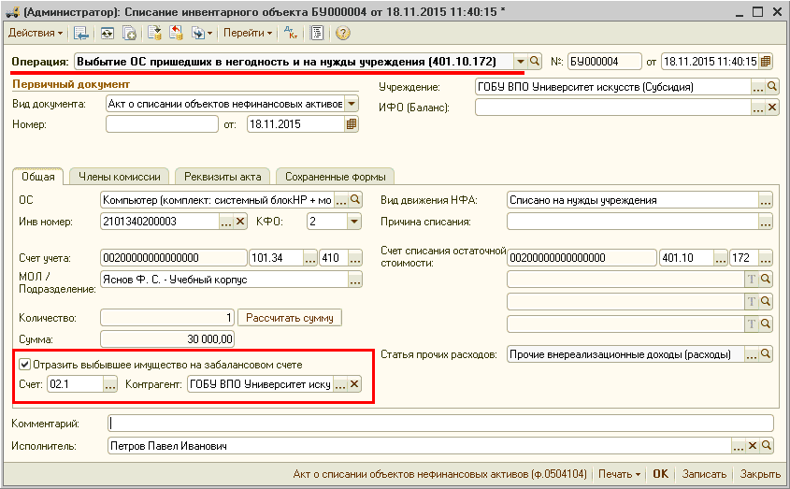Open the Действия menu

pos(36,33)
